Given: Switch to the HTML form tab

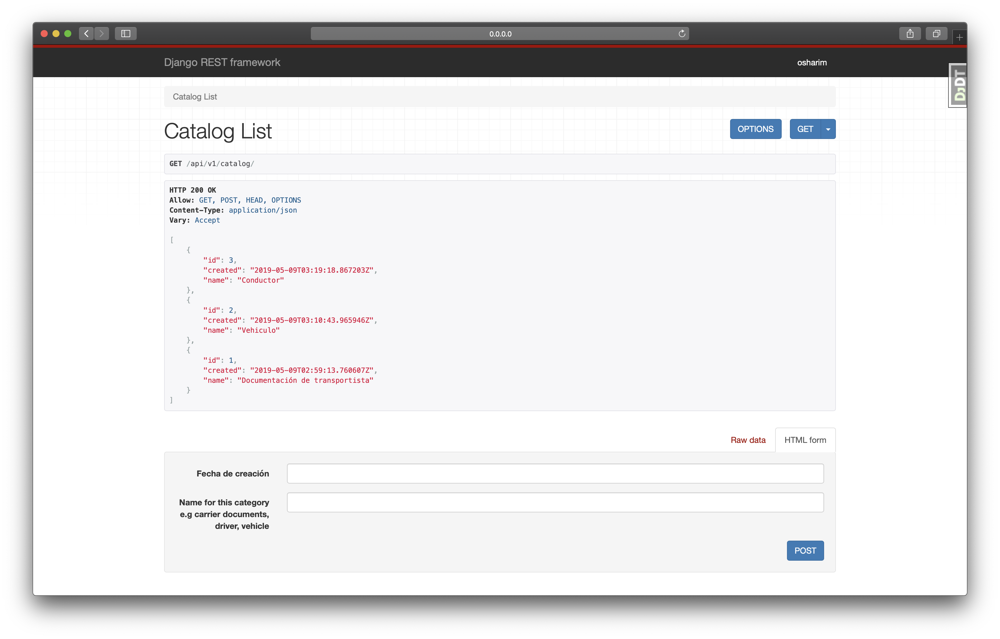Looking at the screenshot, I should click(805, 440).
